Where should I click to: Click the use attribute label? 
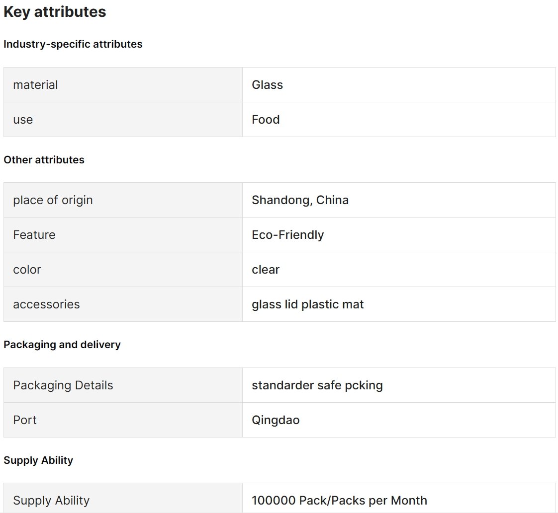[x=23, y=120]
